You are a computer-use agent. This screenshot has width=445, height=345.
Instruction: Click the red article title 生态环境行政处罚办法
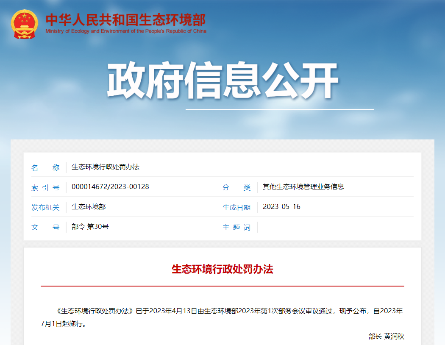222,269
